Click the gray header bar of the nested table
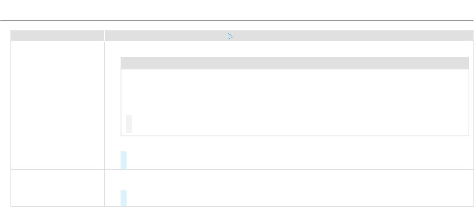 (295, 63)
